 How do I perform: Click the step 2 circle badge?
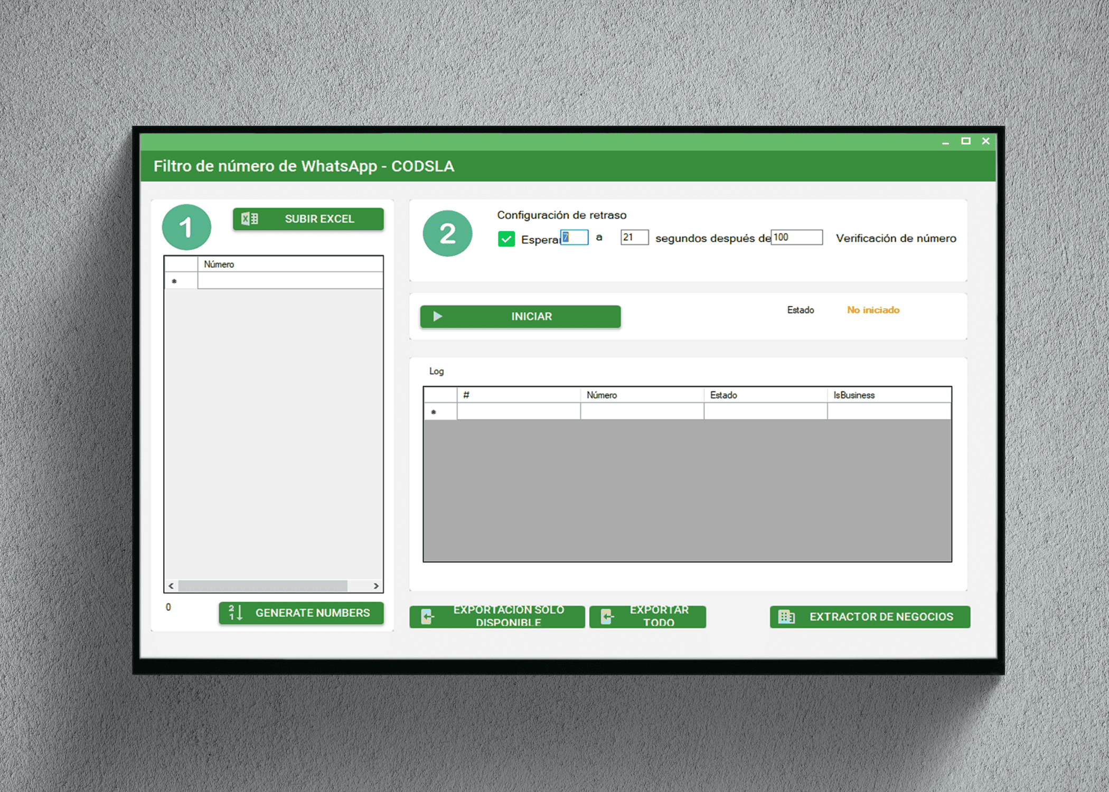point(447,233)
